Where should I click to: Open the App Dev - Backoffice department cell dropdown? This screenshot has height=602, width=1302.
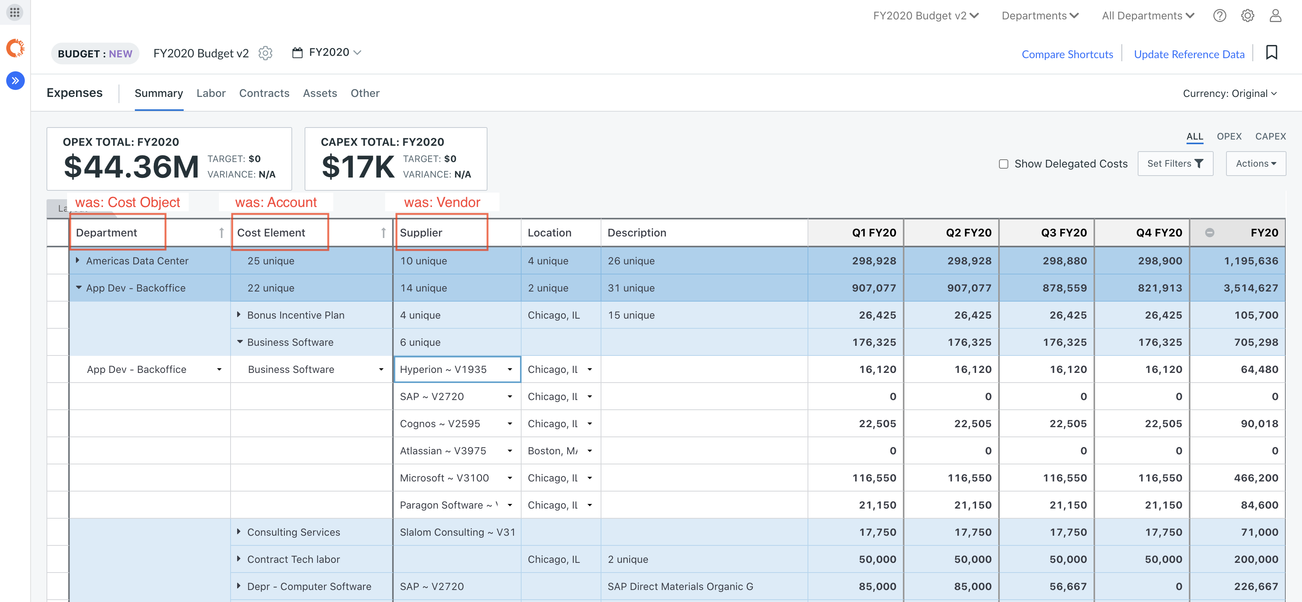point(219,369)
